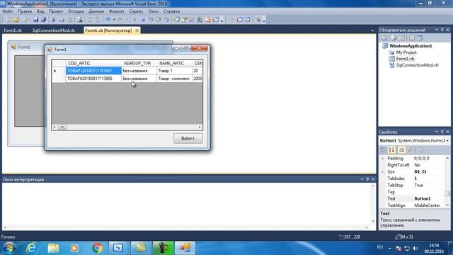
Task: Click the NAME_ARTIC column header
Action: click(174, 63)
